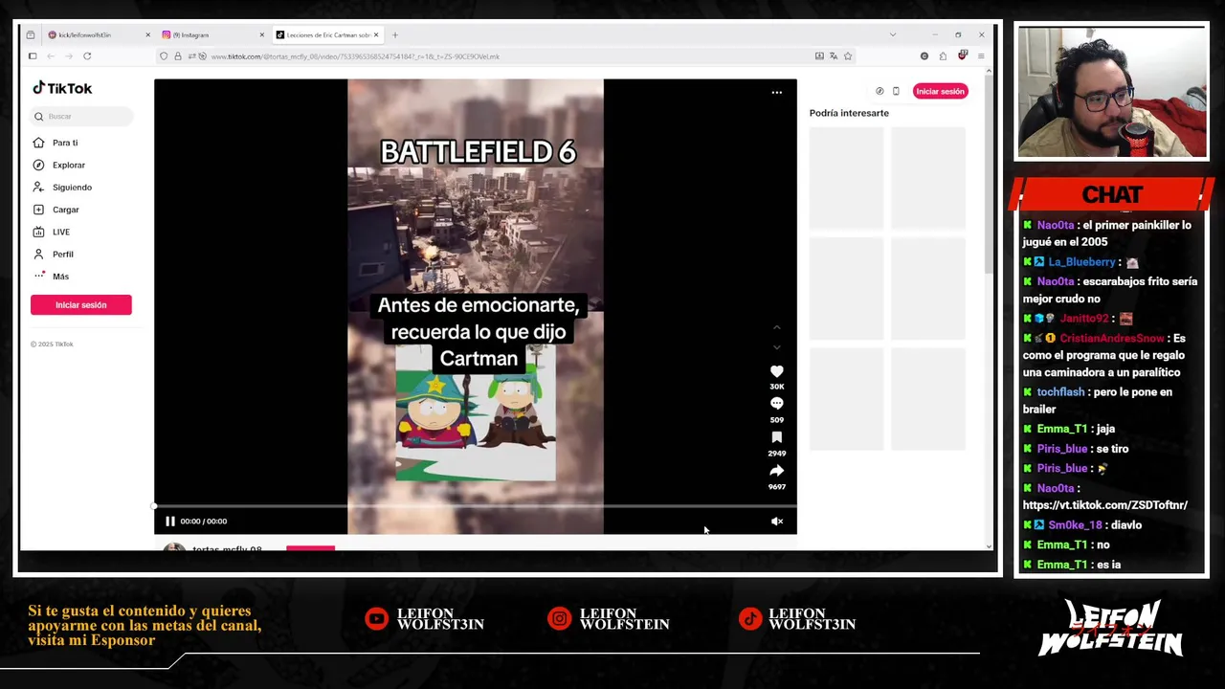Expand the Más menu
Screen dimensions: 1225x689
click(x=52, y=277)
